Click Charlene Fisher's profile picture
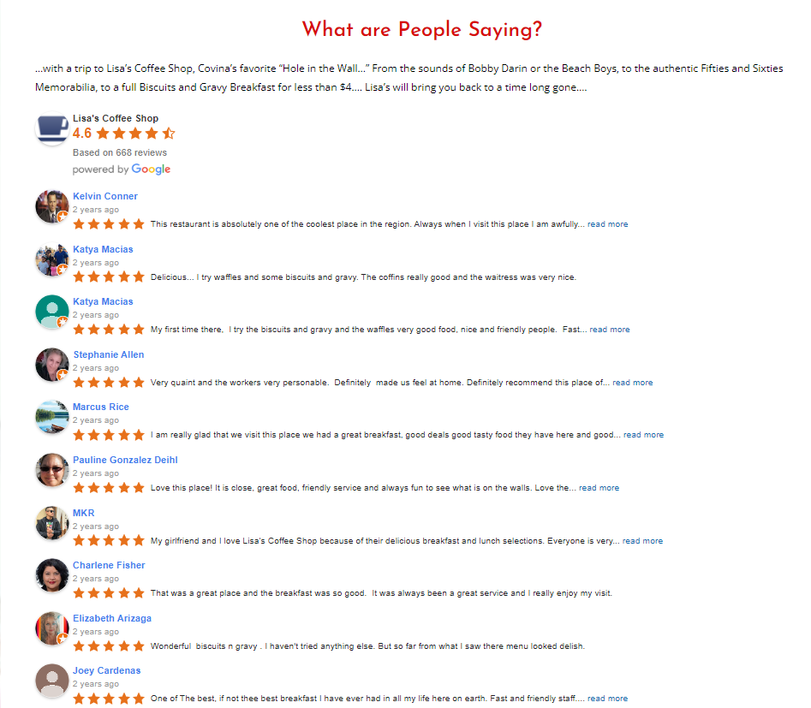 point(51,575)
